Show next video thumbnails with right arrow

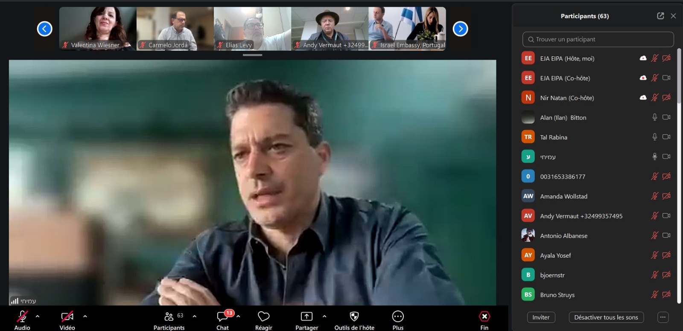click(x=460, y=29)
